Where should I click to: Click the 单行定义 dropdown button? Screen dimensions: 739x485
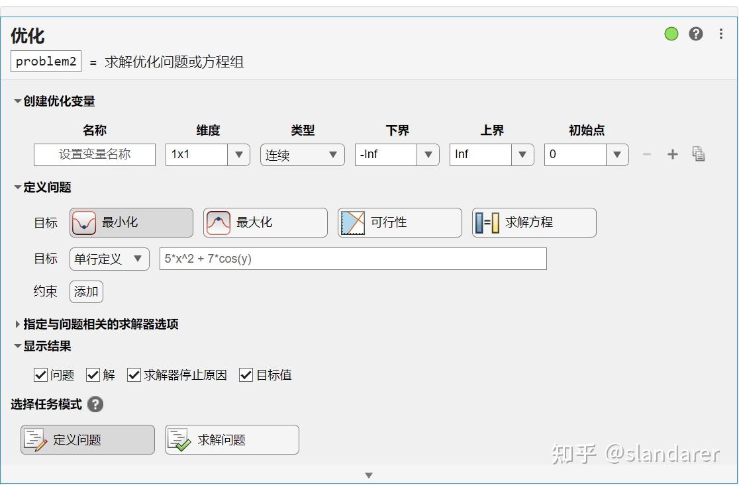click(109, 259)
